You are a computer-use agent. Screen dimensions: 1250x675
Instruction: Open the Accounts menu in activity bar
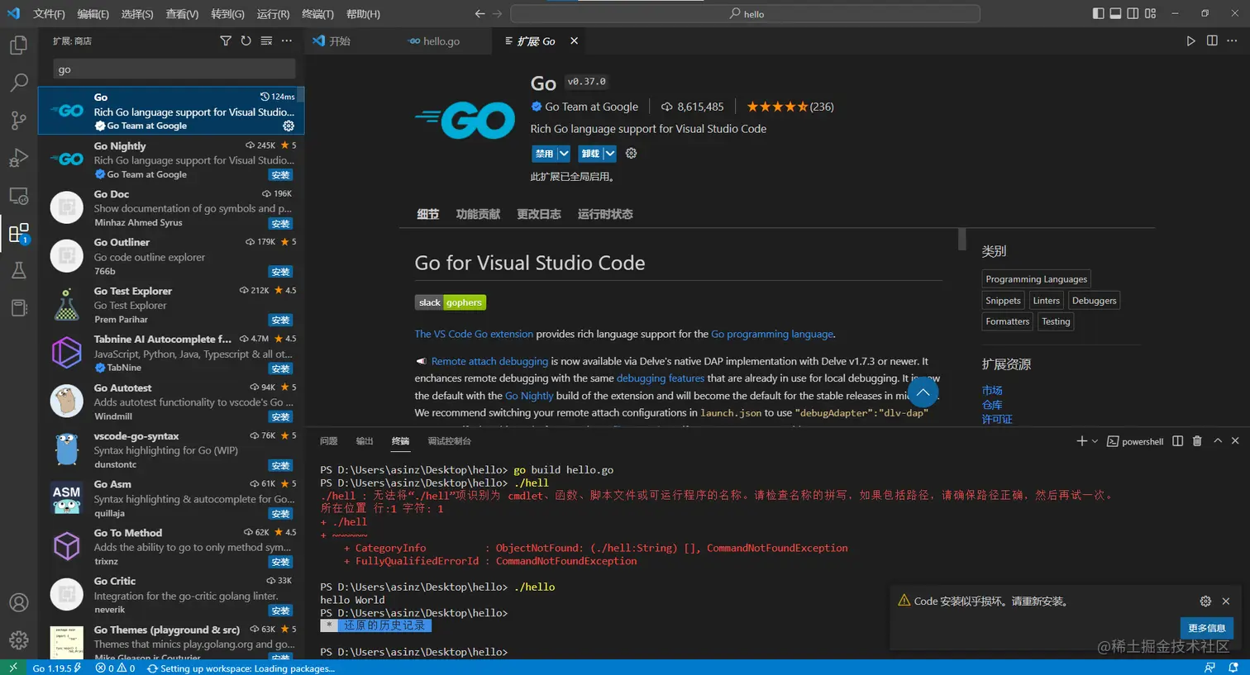click(18, 603)
